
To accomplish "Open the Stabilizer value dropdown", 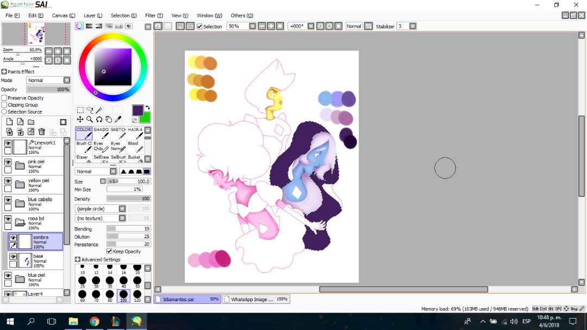I will 413,26.
